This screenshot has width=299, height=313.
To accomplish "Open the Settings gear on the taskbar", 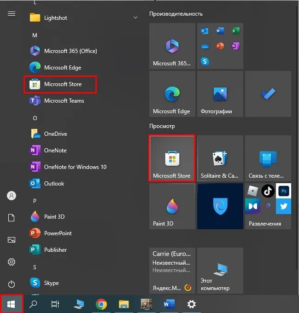I will tap(191, 304).
